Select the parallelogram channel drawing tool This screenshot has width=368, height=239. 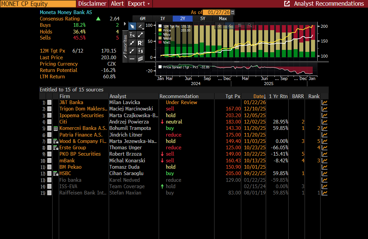(x=140, y=59)
